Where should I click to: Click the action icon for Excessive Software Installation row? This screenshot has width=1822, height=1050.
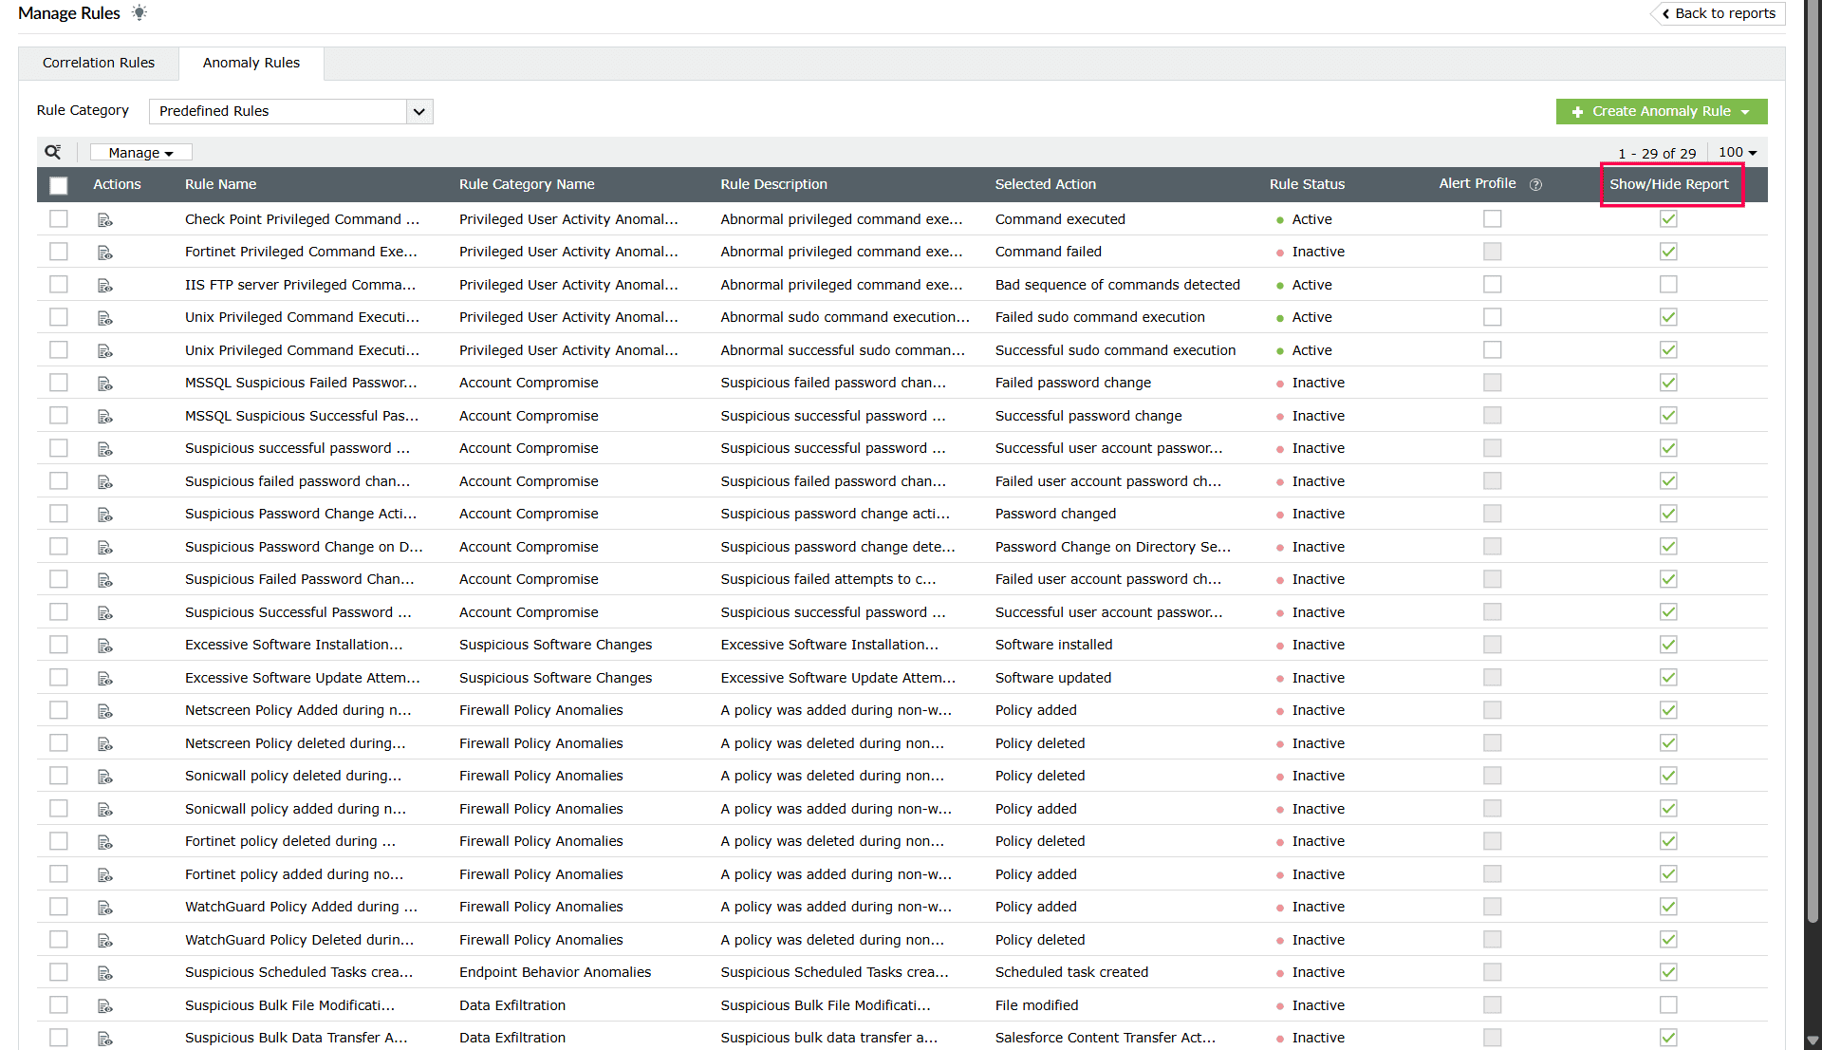point(104,646)
